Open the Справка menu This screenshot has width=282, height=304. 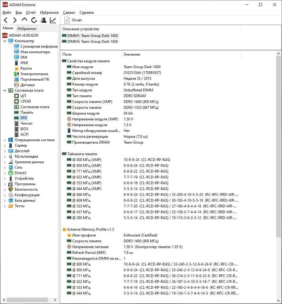click(x=87, y=13)
